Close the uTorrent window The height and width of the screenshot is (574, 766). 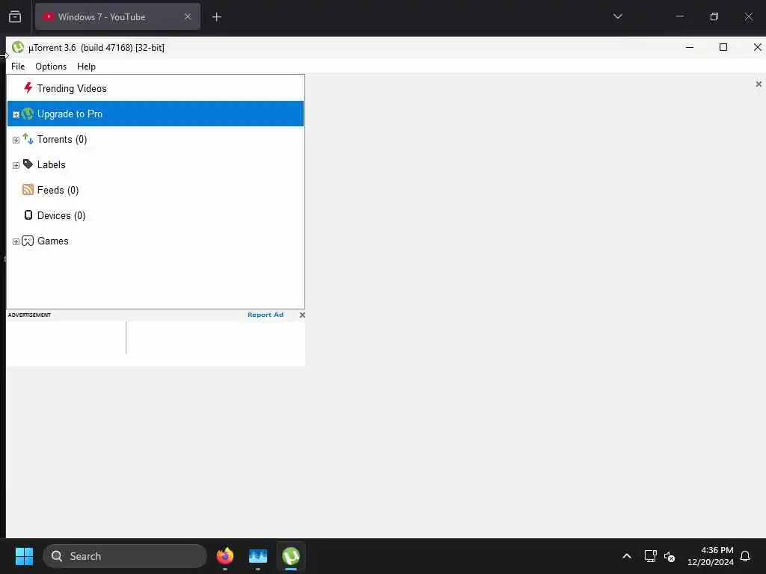tap(757, 47)
